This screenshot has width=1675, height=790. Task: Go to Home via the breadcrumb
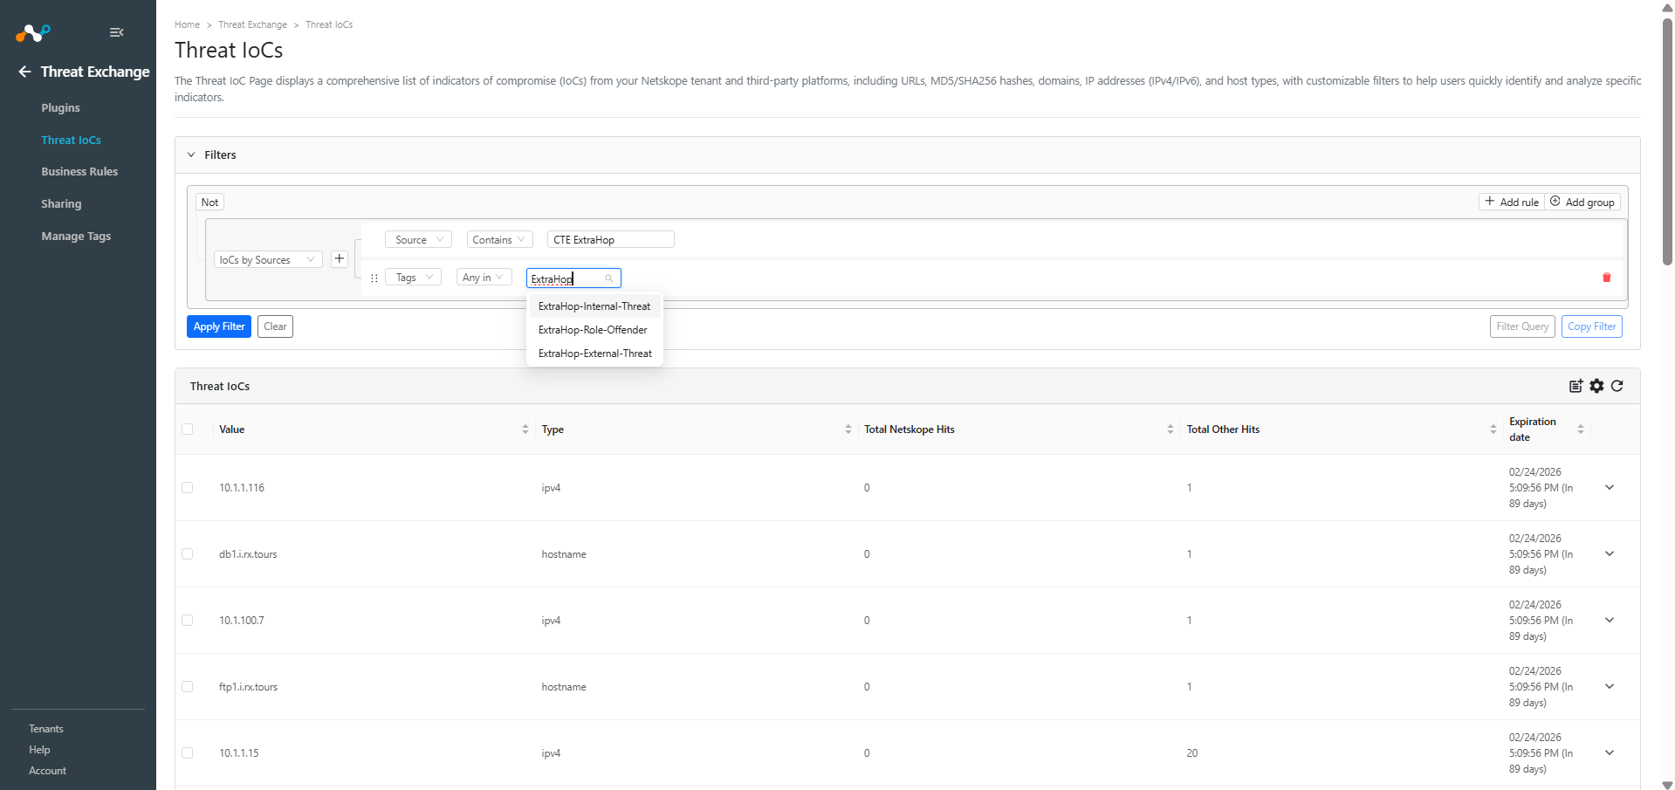click(187, 24)
